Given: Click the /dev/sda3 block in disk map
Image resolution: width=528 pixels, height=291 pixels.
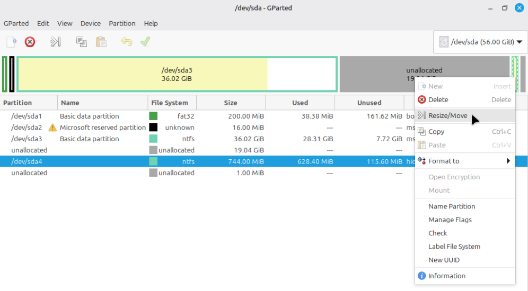Looking at the screenshot, I should (177, 74).
